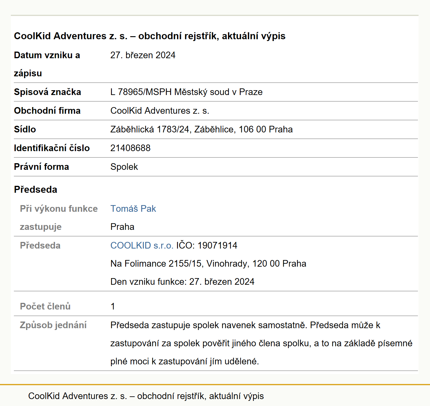The width and height of the screenshot is (430, 406).
Task: Click the Obchodní firma value text
Action: pos(160,111)
